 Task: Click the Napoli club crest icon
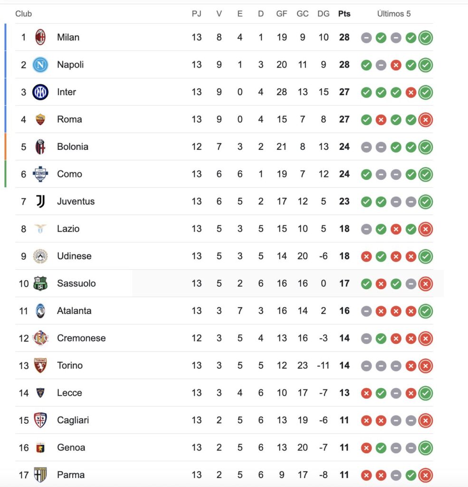(40, 65)
